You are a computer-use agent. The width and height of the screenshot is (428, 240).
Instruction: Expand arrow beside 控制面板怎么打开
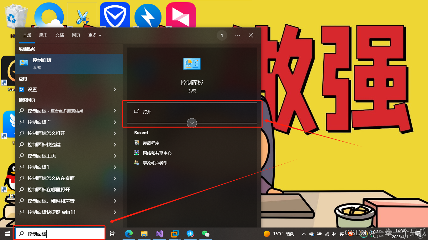point(115,133)
